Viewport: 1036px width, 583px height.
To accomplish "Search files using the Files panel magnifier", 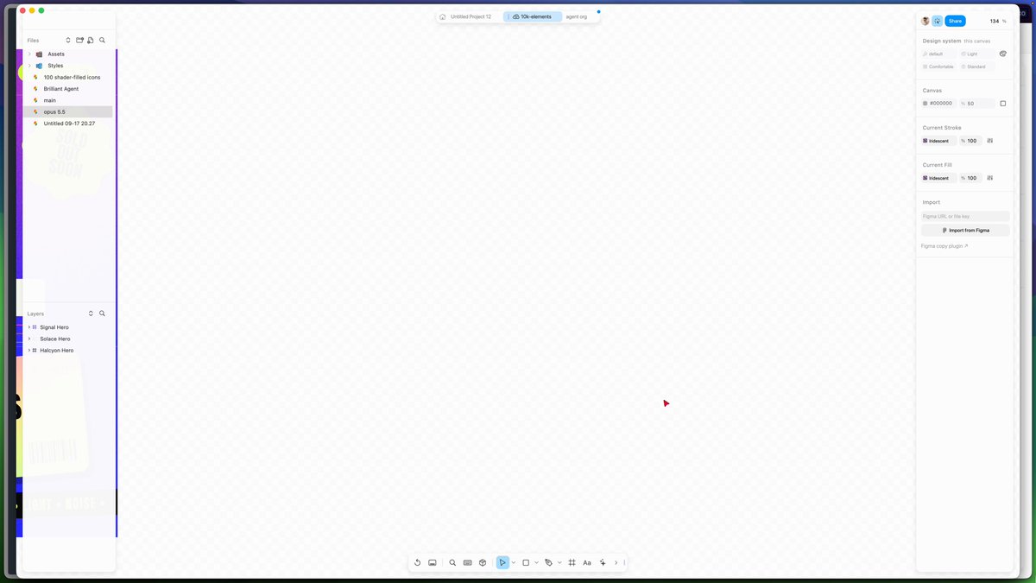I will [x=102, y=40].
